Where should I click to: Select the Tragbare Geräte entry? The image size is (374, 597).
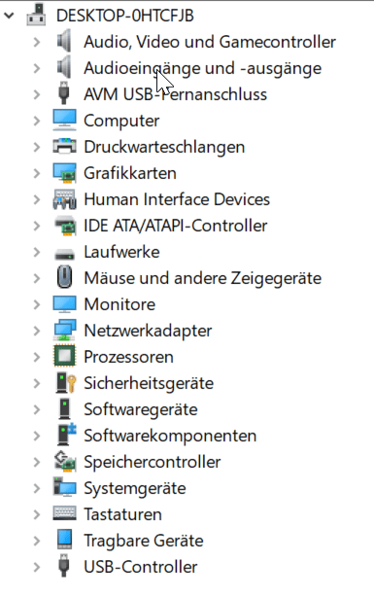tap(144, 541)
